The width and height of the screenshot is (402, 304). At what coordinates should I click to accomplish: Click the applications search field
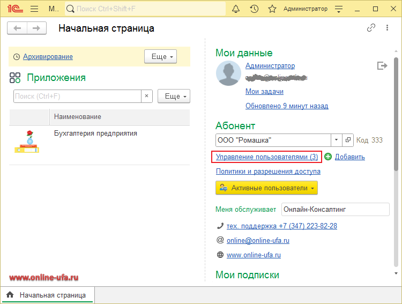point(77,96)
